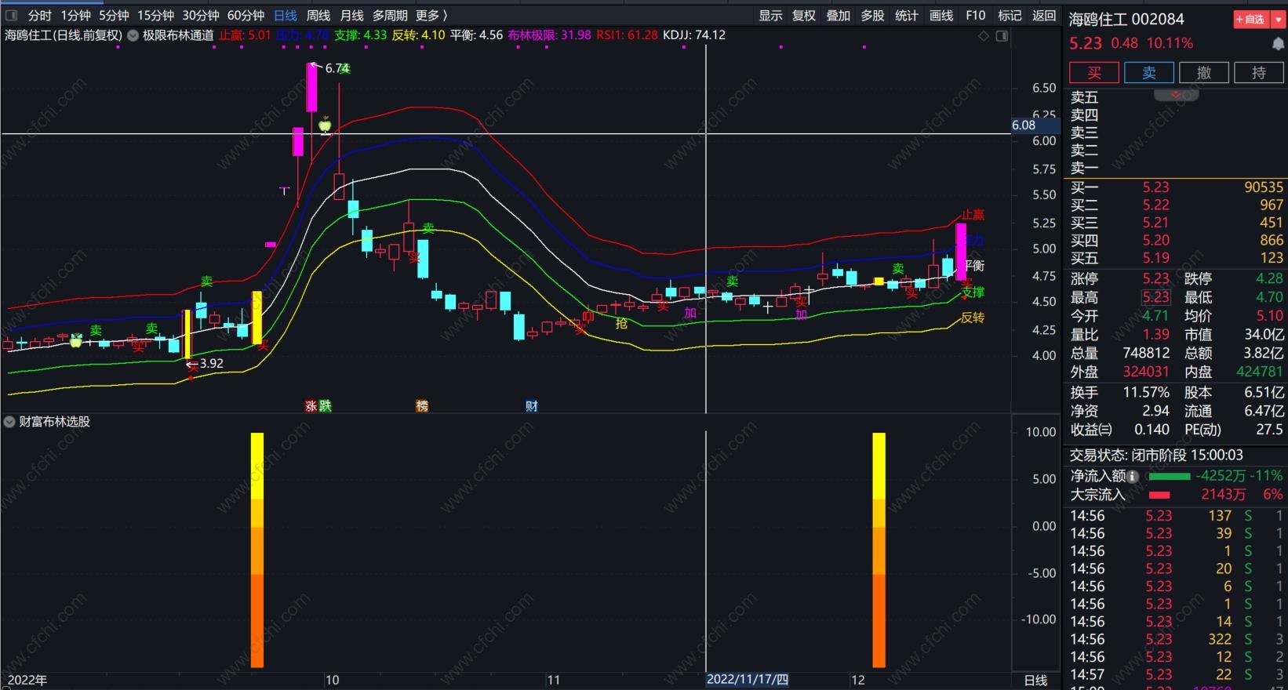This screenshot has width=1288, height=690.
Task: Open the 极限布林通道 indicator dropdown
Action: (x=133, y=35)
